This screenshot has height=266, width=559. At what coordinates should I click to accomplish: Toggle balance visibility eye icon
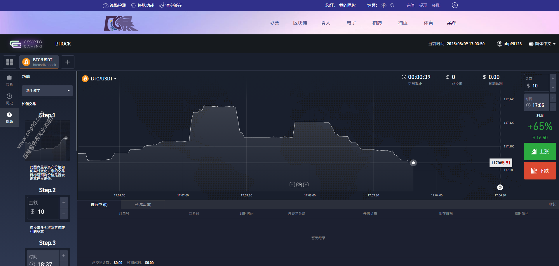pyautogui.click(x=384, y=5)
